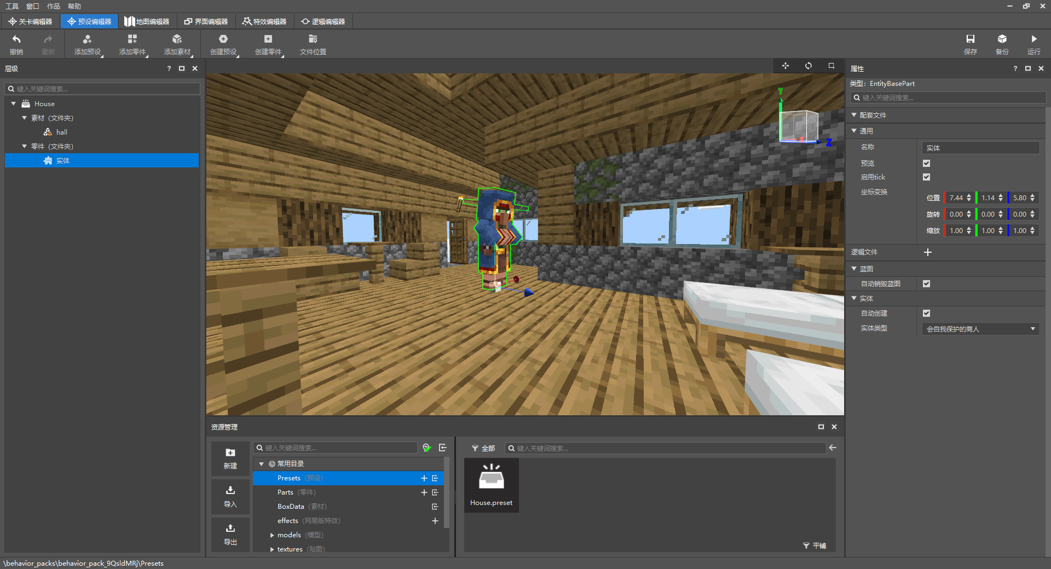Click 导入 import icon in resources
Screen dimensions: 1051x569
point(230,490)
